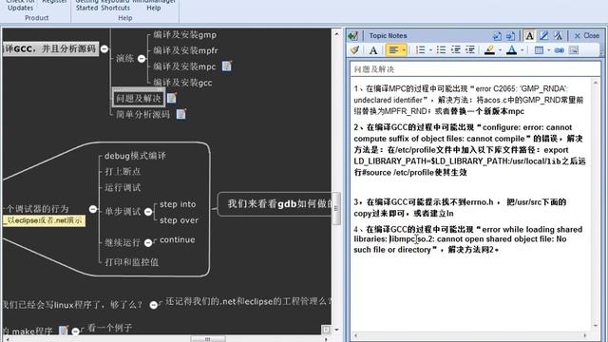Open Getting Started from Help group
608x342 pixels.
point(86,5)
